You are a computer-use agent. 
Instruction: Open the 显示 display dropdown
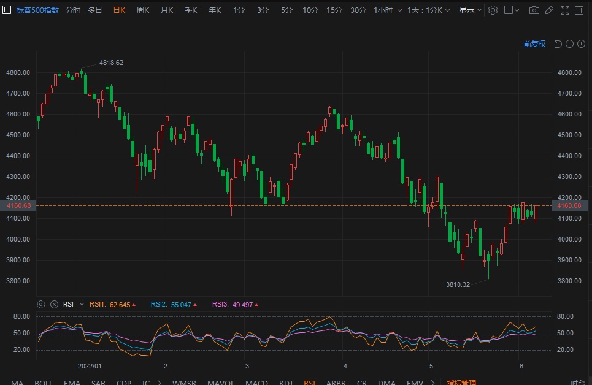[x=471, y=10]
